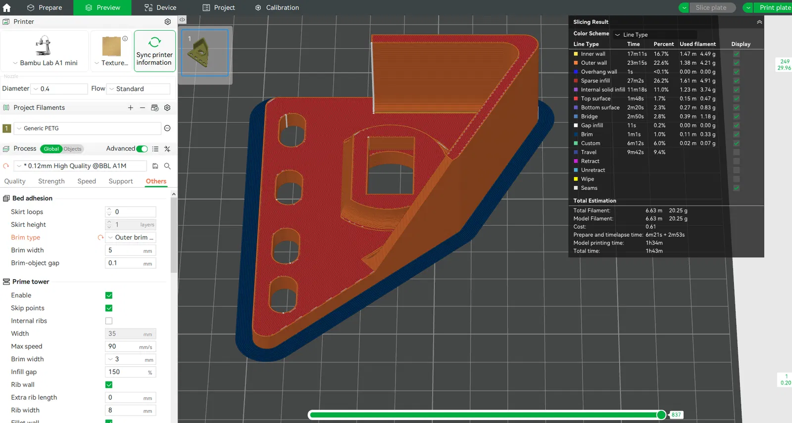Click Max speed input field
Image resolution: width=792 pixels, height=423 pixels.
point(131,346)
